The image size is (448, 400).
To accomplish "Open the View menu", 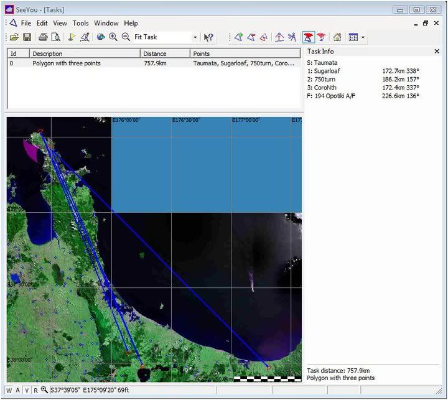I will [60, 23].
